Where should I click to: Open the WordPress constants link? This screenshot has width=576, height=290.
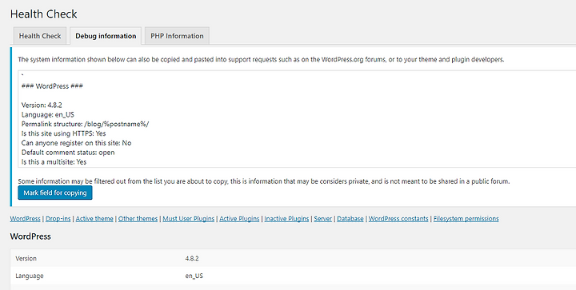(x=398, y=219)
